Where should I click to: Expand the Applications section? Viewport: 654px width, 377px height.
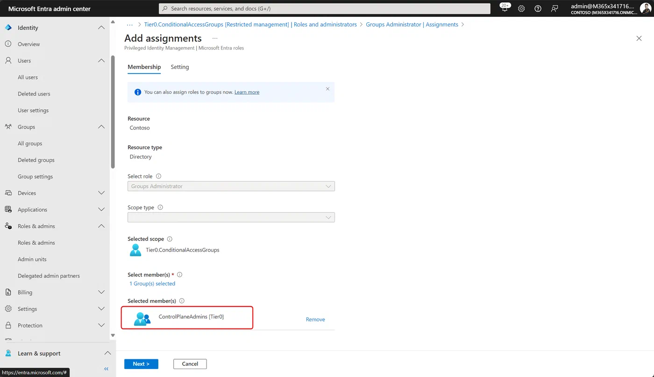coord(101,210)
